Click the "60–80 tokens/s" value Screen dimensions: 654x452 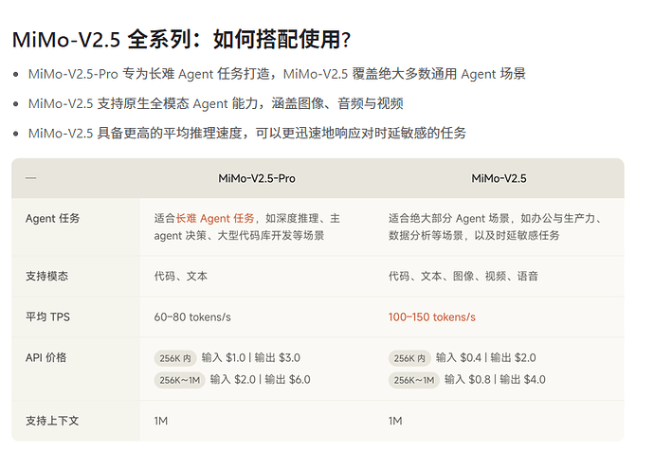point(192,316)
